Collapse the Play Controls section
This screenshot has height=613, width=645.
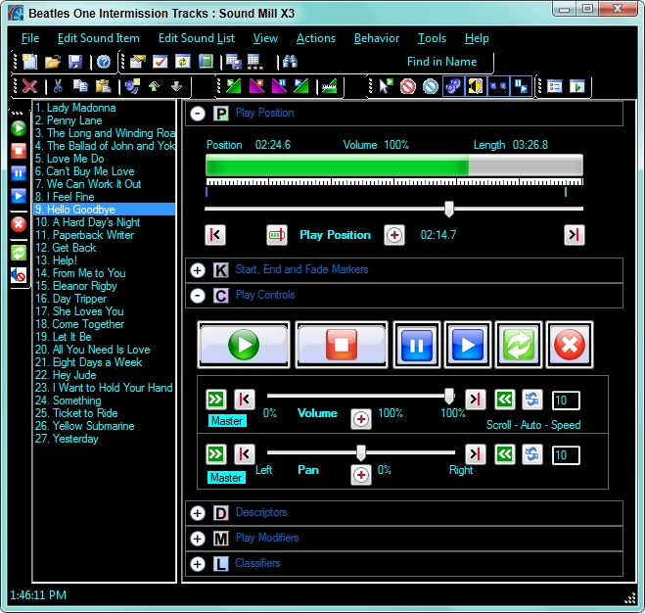click(x=198, y=295)
